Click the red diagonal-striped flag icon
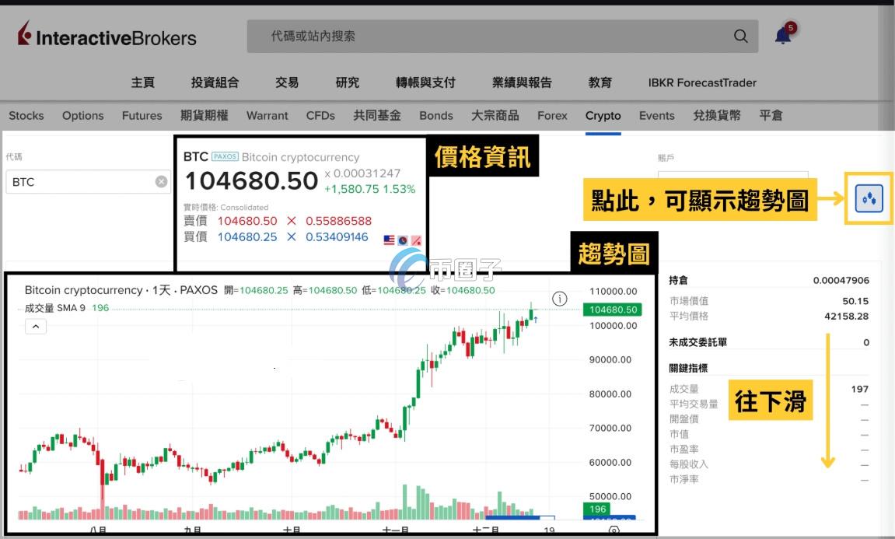 coord(417,240)
